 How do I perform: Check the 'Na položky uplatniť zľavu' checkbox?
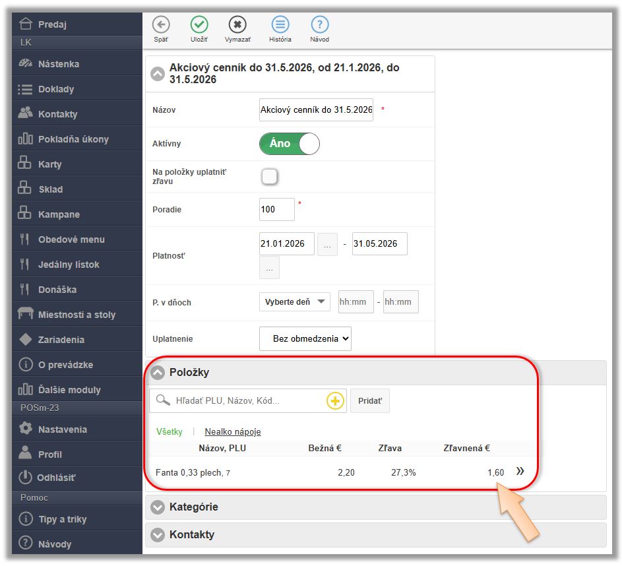pos(269,176)
